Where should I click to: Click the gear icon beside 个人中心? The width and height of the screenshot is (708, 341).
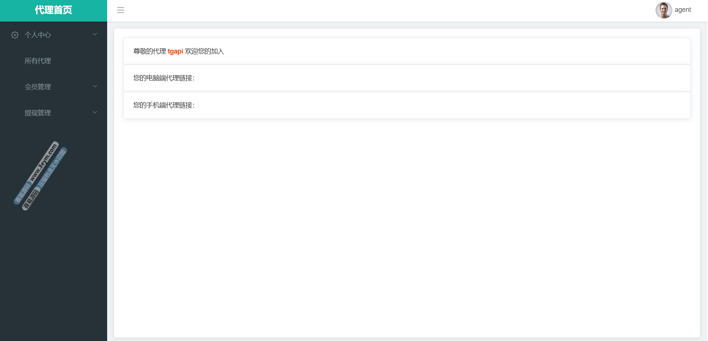15,35
